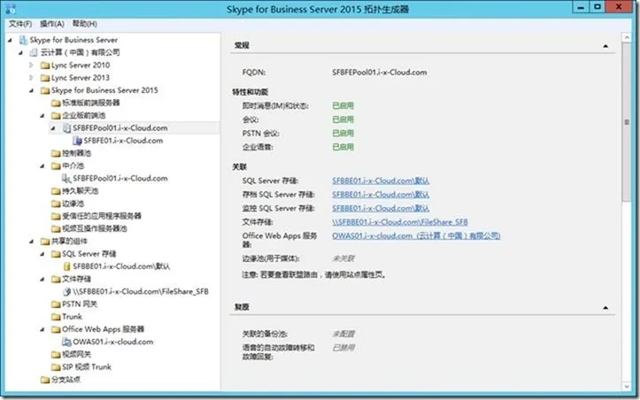This screenshot has width=640, height=400.
Task: Click the 已禁用 failover value
Action: [x=343, y=348]
